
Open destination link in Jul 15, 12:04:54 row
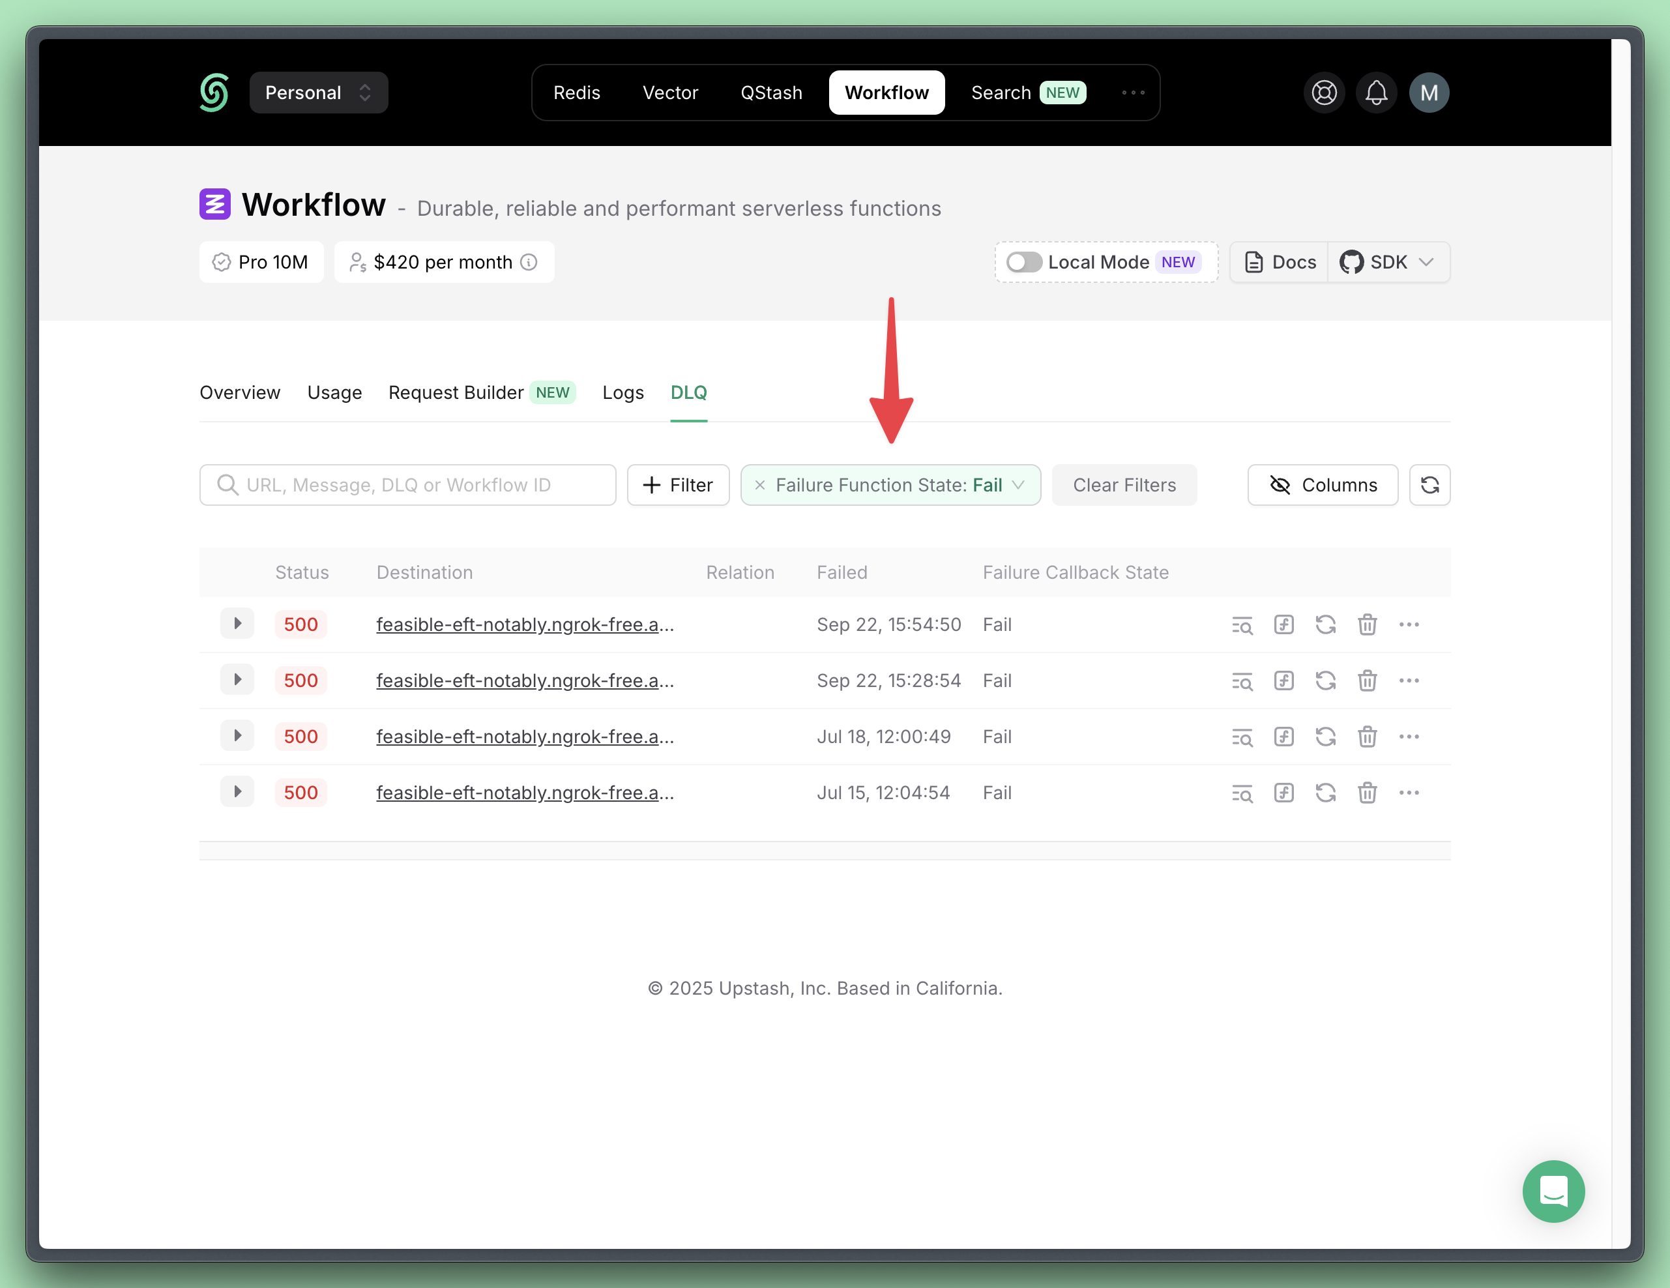coord(525,793)
